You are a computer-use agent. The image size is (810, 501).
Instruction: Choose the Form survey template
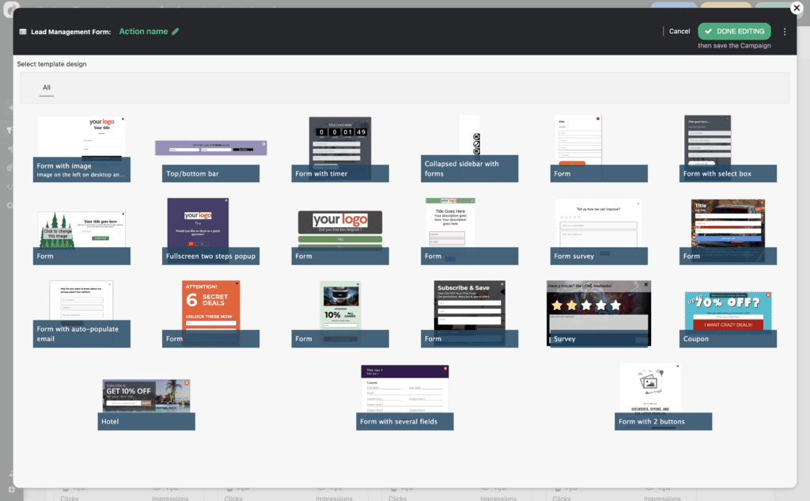click(x=599, y=231)
